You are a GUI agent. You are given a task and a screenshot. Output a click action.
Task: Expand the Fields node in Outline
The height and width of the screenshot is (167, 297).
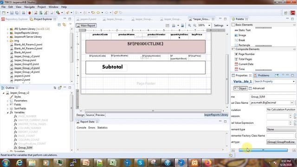(7, 104)
